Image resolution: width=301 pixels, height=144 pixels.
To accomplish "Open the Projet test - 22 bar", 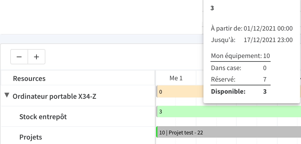I will pyautogui.click(x=229, y=132).
